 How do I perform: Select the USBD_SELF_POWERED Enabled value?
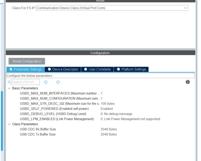[x=107, y=109]
